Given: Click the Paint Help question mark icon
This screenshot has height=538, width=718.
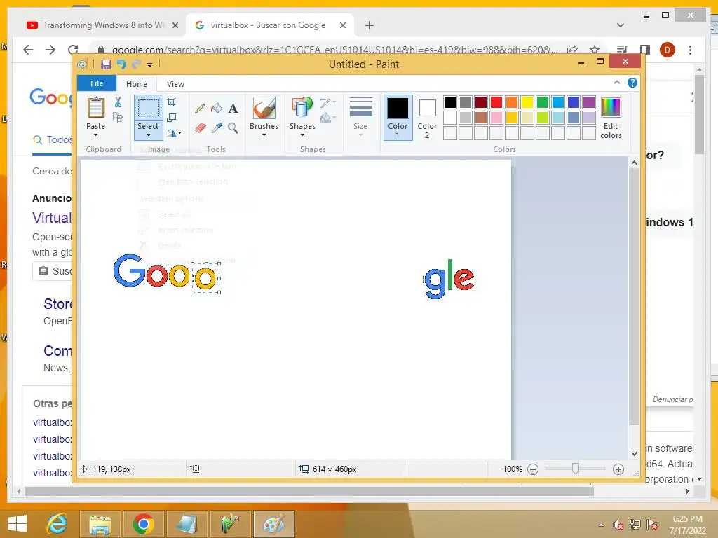Looking at the screenshot, I should point(632,83).
